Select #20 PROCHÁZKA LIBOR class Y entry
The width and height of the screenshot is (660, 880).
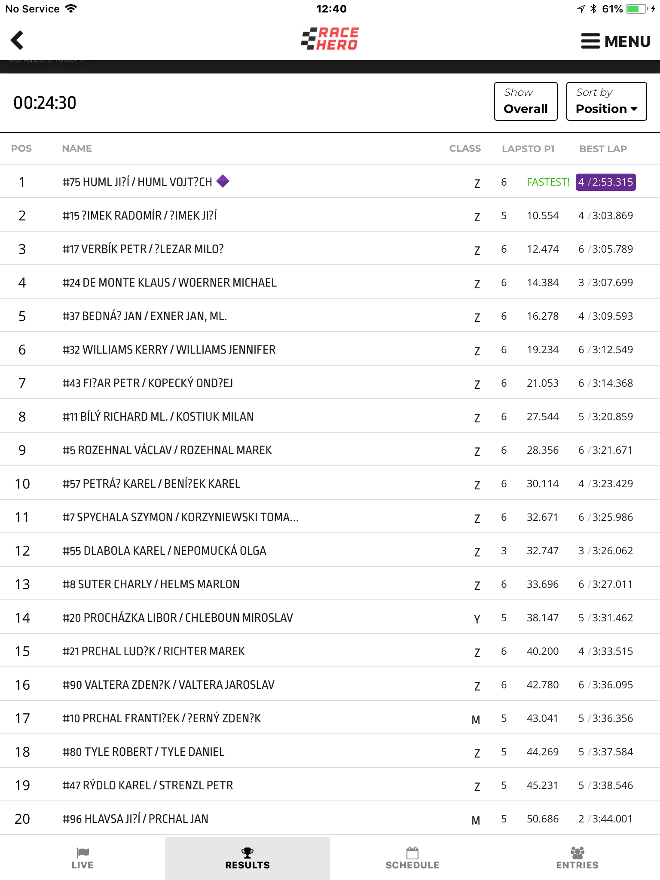coord(330,617)
